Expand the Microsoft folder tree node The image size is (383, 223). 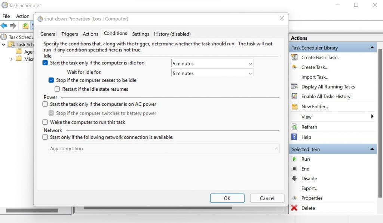coord(11,59)
